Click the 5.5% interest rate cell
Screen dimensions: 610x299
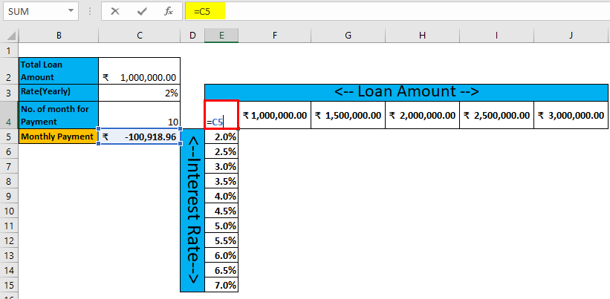[221, 240]
